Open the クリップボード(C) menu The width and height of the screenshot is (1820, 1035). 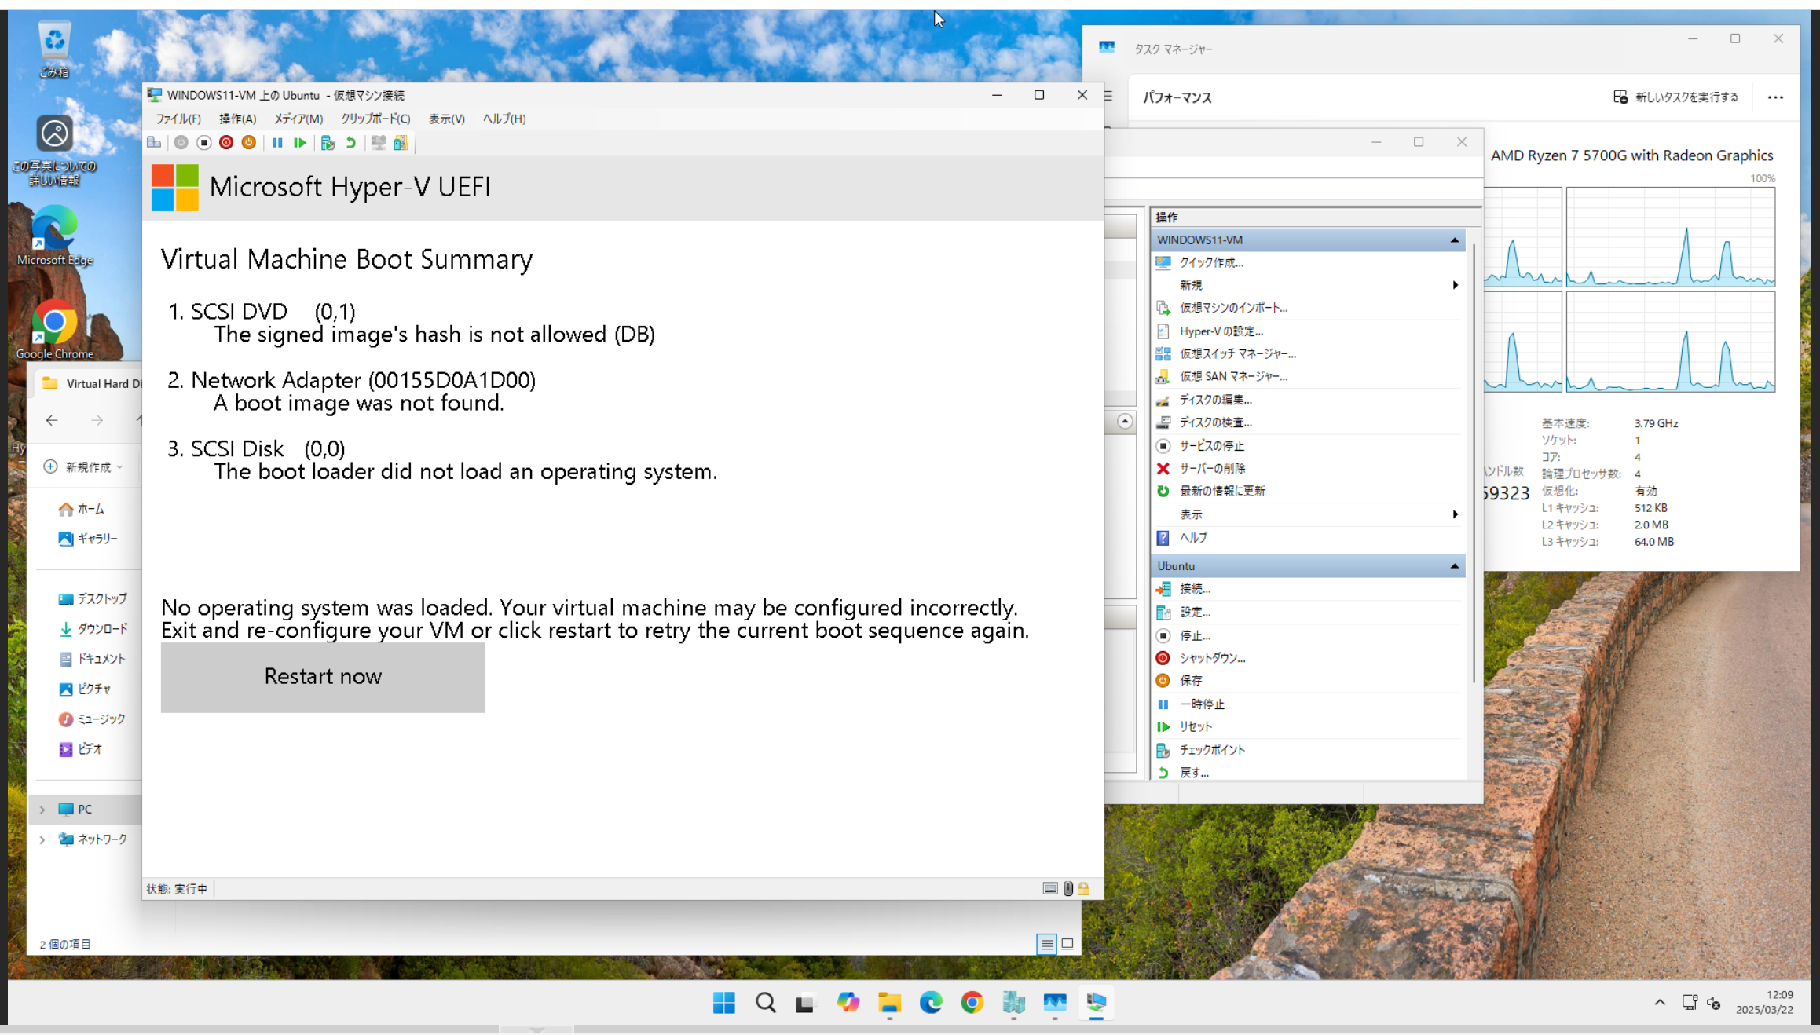coord(375,119)
